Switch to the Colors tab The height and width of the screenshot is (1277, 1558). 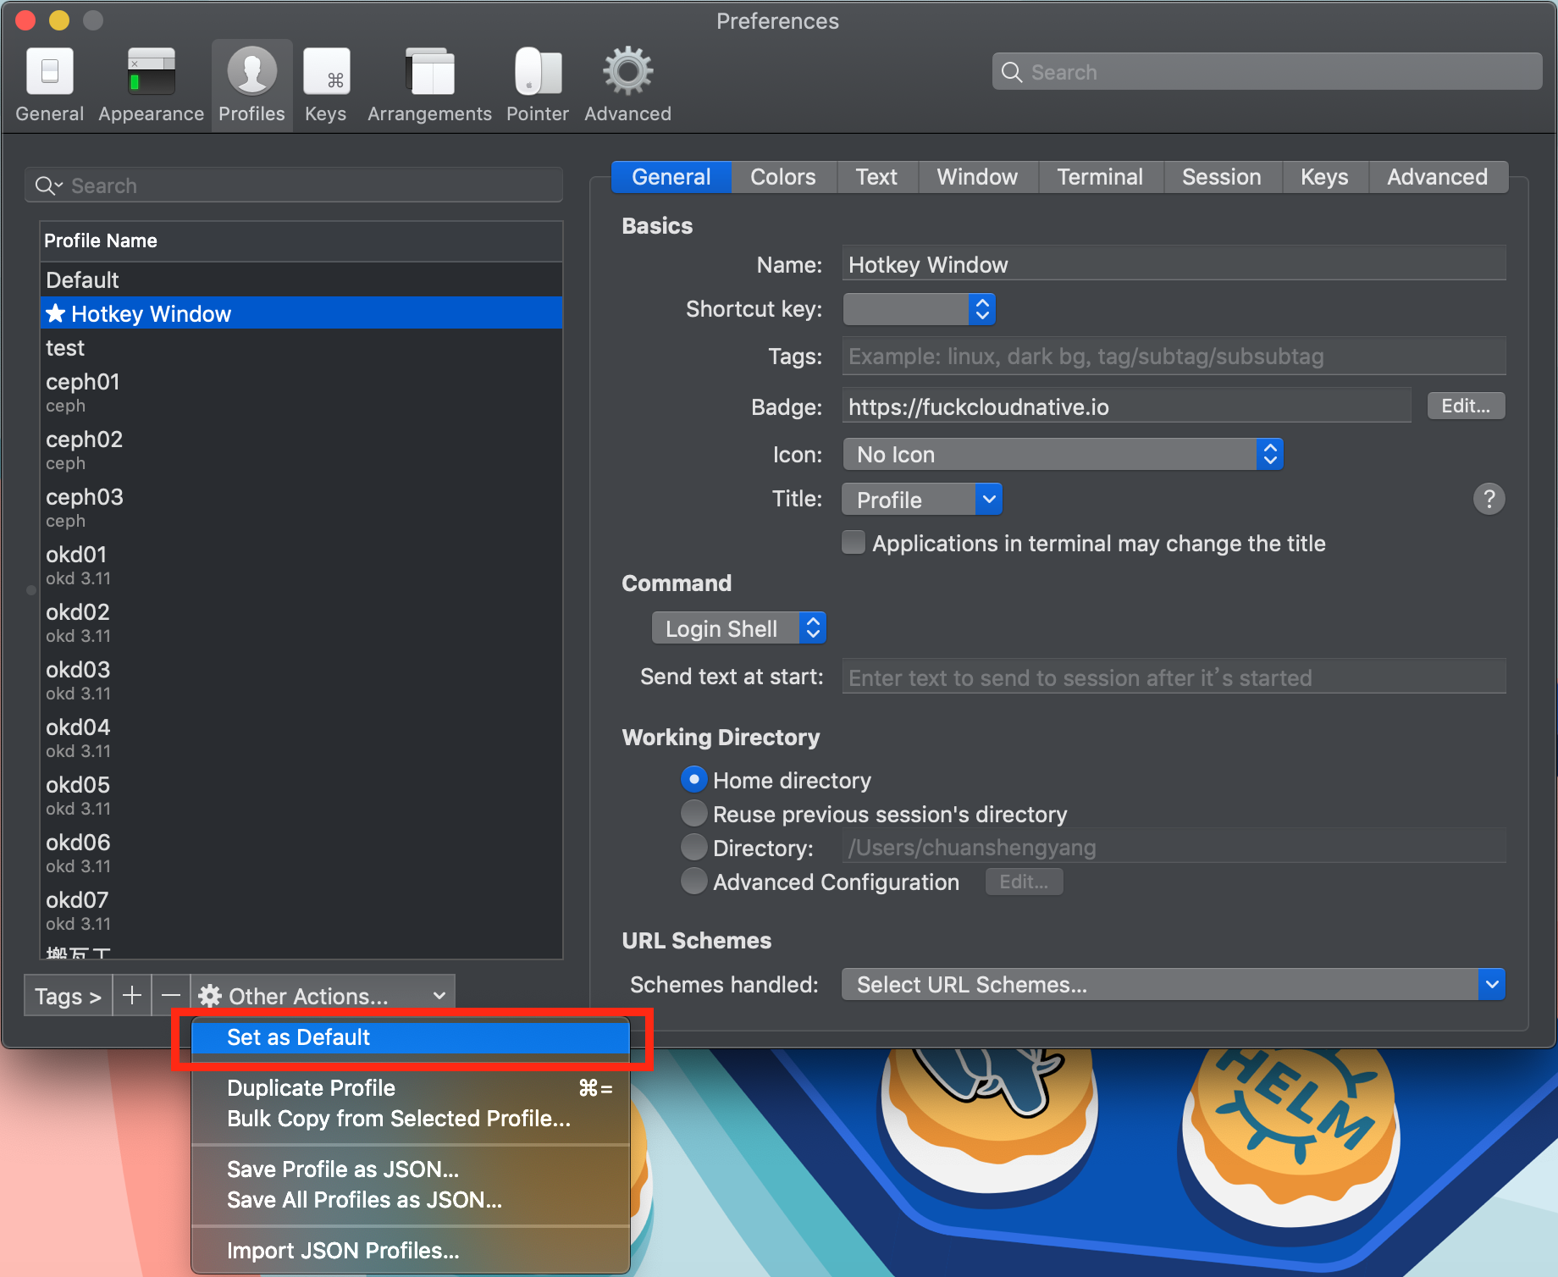coord(782,176)
